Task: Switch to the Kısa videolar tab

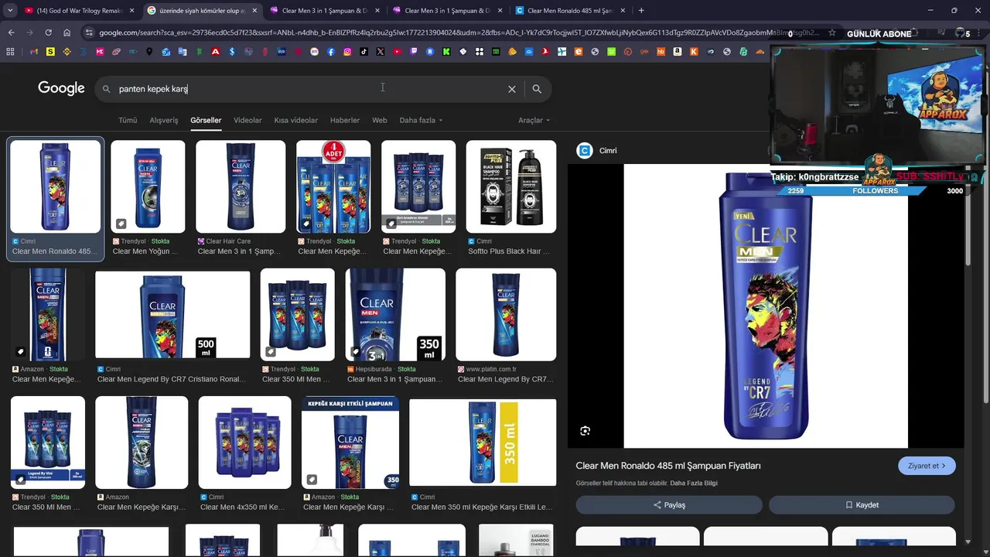Action: click(x=295, y=120)
